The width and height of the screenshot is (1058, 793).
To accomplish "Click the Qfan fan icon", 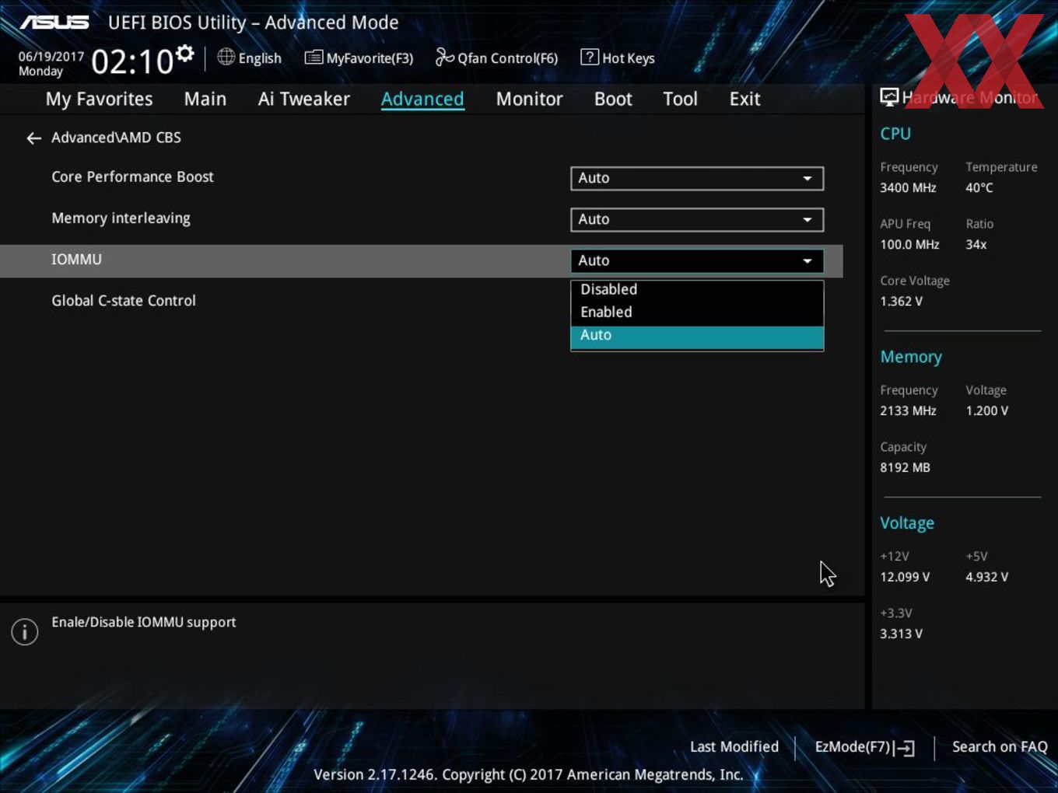I will click(x=444, y=58).
